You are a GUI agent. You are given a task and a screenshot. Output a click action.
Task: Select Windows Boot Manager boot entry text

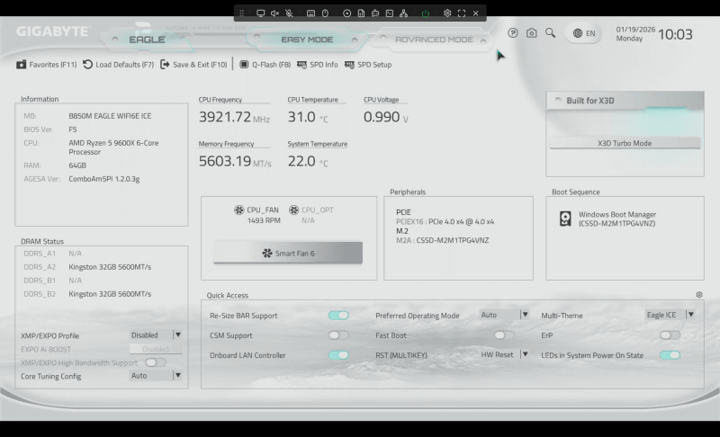click(617, 218)
